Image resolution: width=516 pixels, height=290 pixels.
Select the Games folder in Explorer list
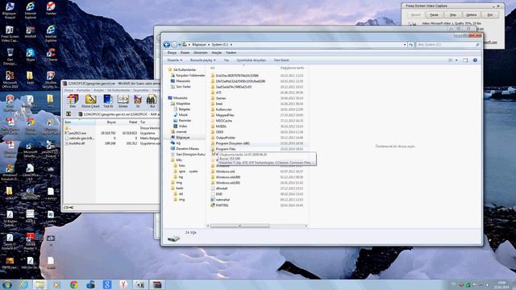(x=221, y=98)
